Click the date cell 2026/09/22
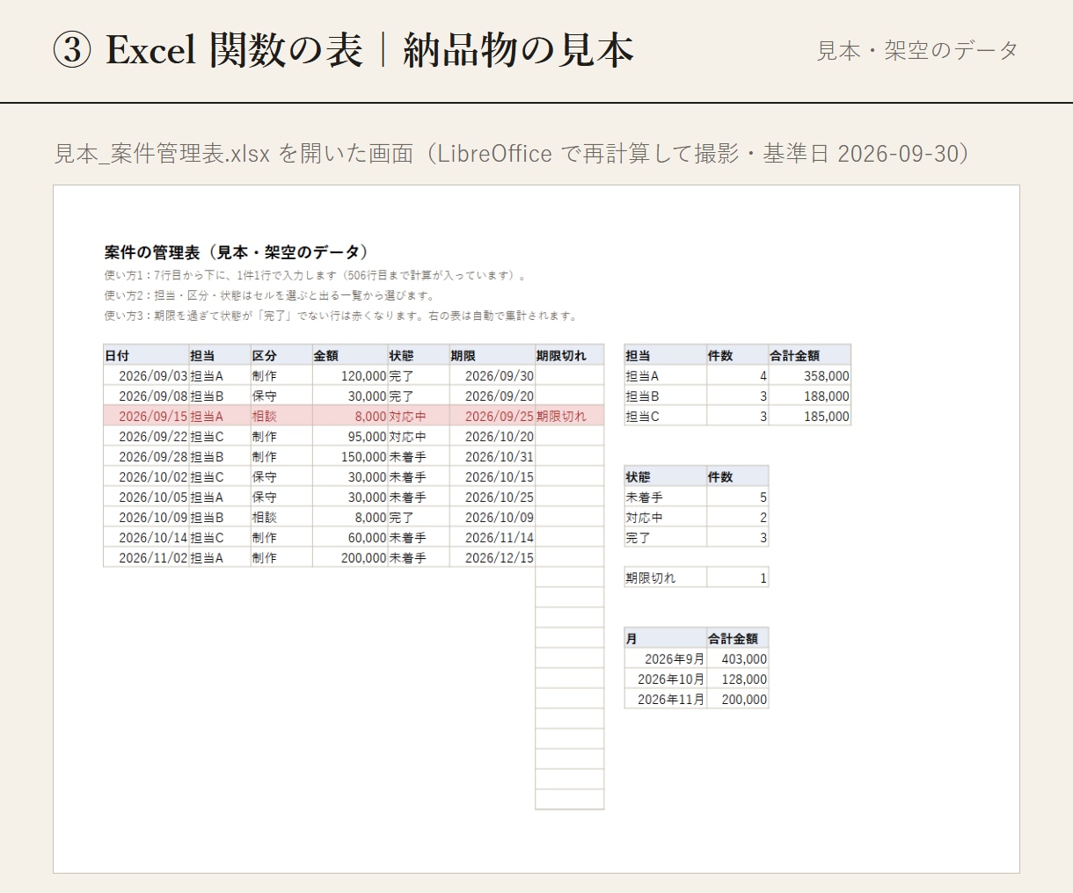The image size is (1073, 893). tap(146, 436)
